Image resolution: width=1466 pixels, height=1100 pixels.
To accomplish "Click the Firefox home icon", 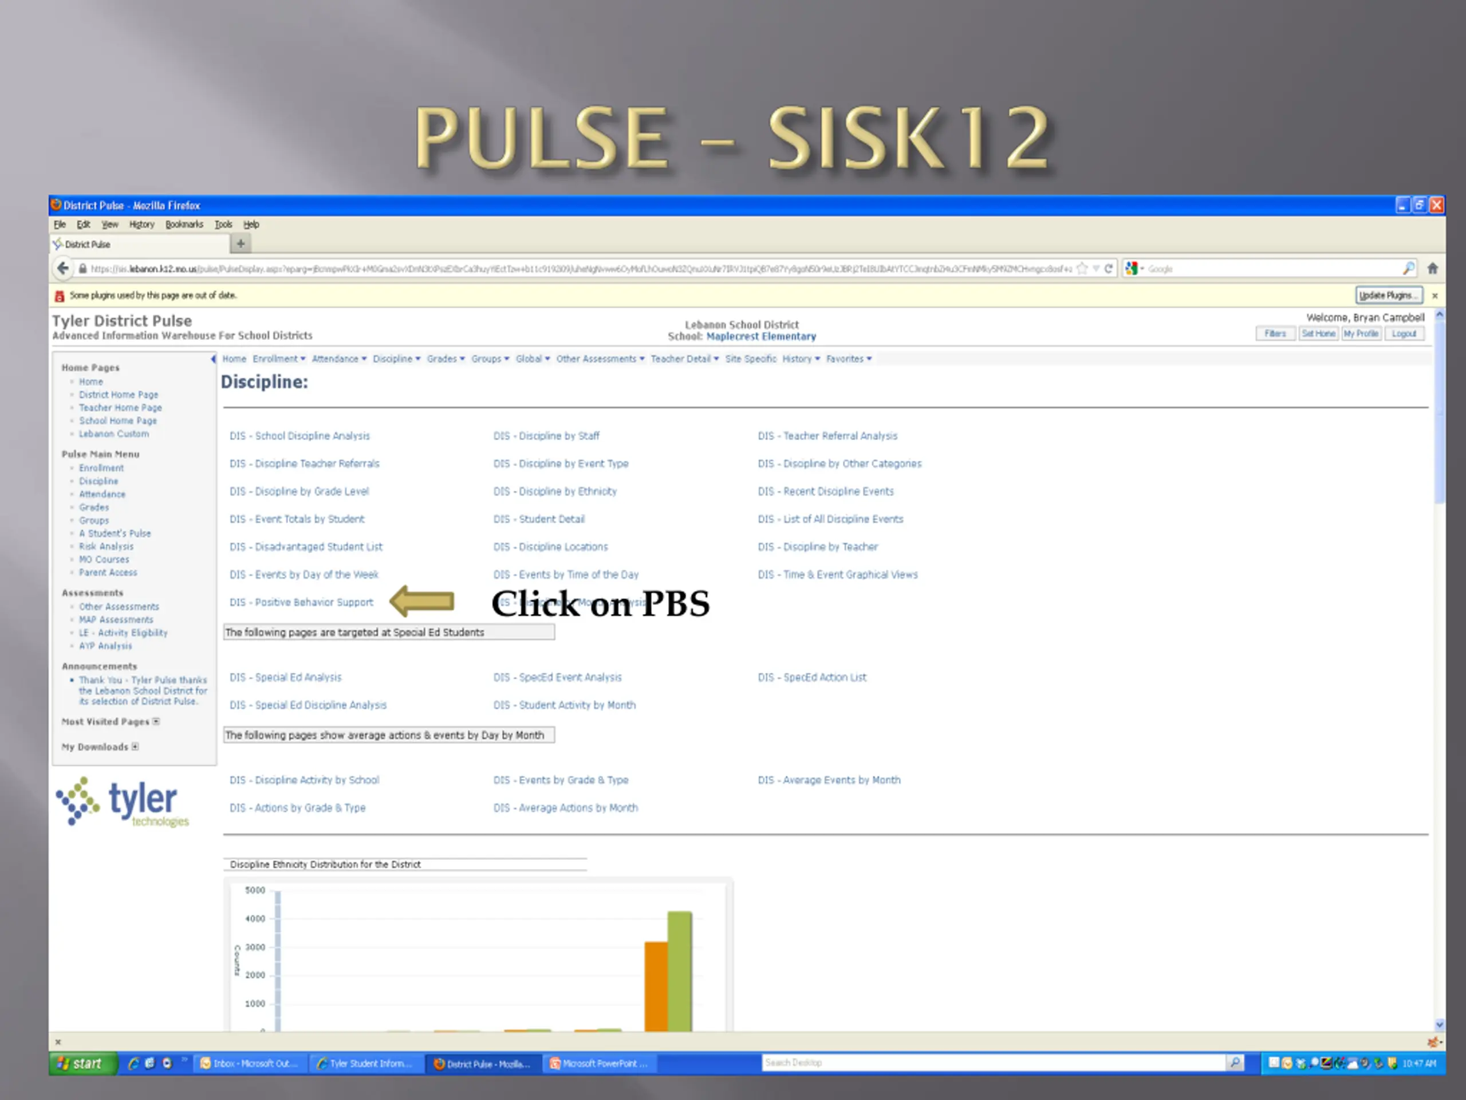I will [x=1433, y=269].
